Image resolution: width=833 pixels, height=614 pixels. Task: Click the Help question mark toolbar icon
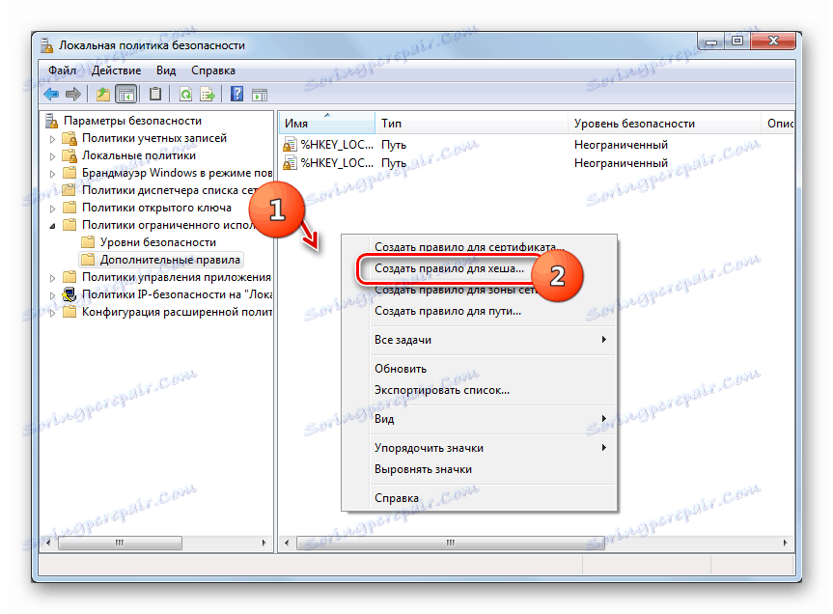pos(236,95)
